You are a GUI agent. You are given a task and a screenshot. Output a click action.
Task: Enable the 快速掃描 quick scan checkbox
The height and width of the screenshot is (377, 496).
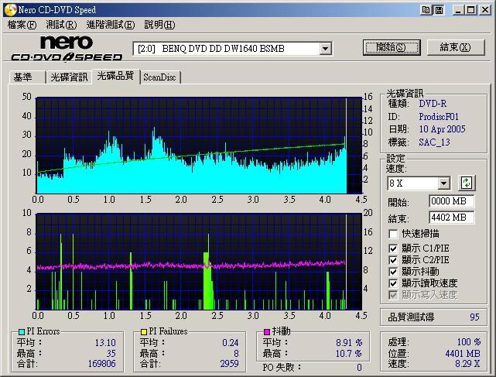click(x=393, y=233)
